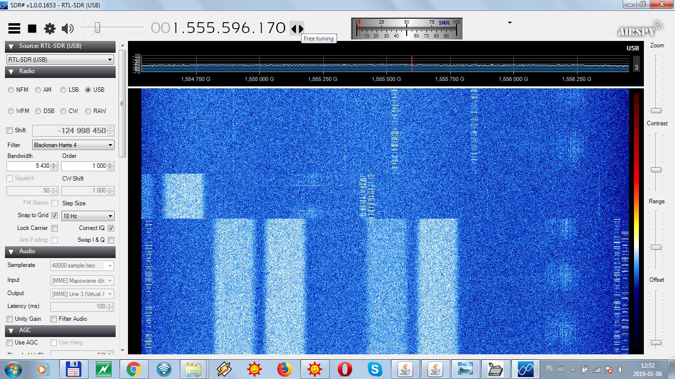Select NFM demodulation mode
This screenshot has height=379, width=675.
(x=11, y=90)
